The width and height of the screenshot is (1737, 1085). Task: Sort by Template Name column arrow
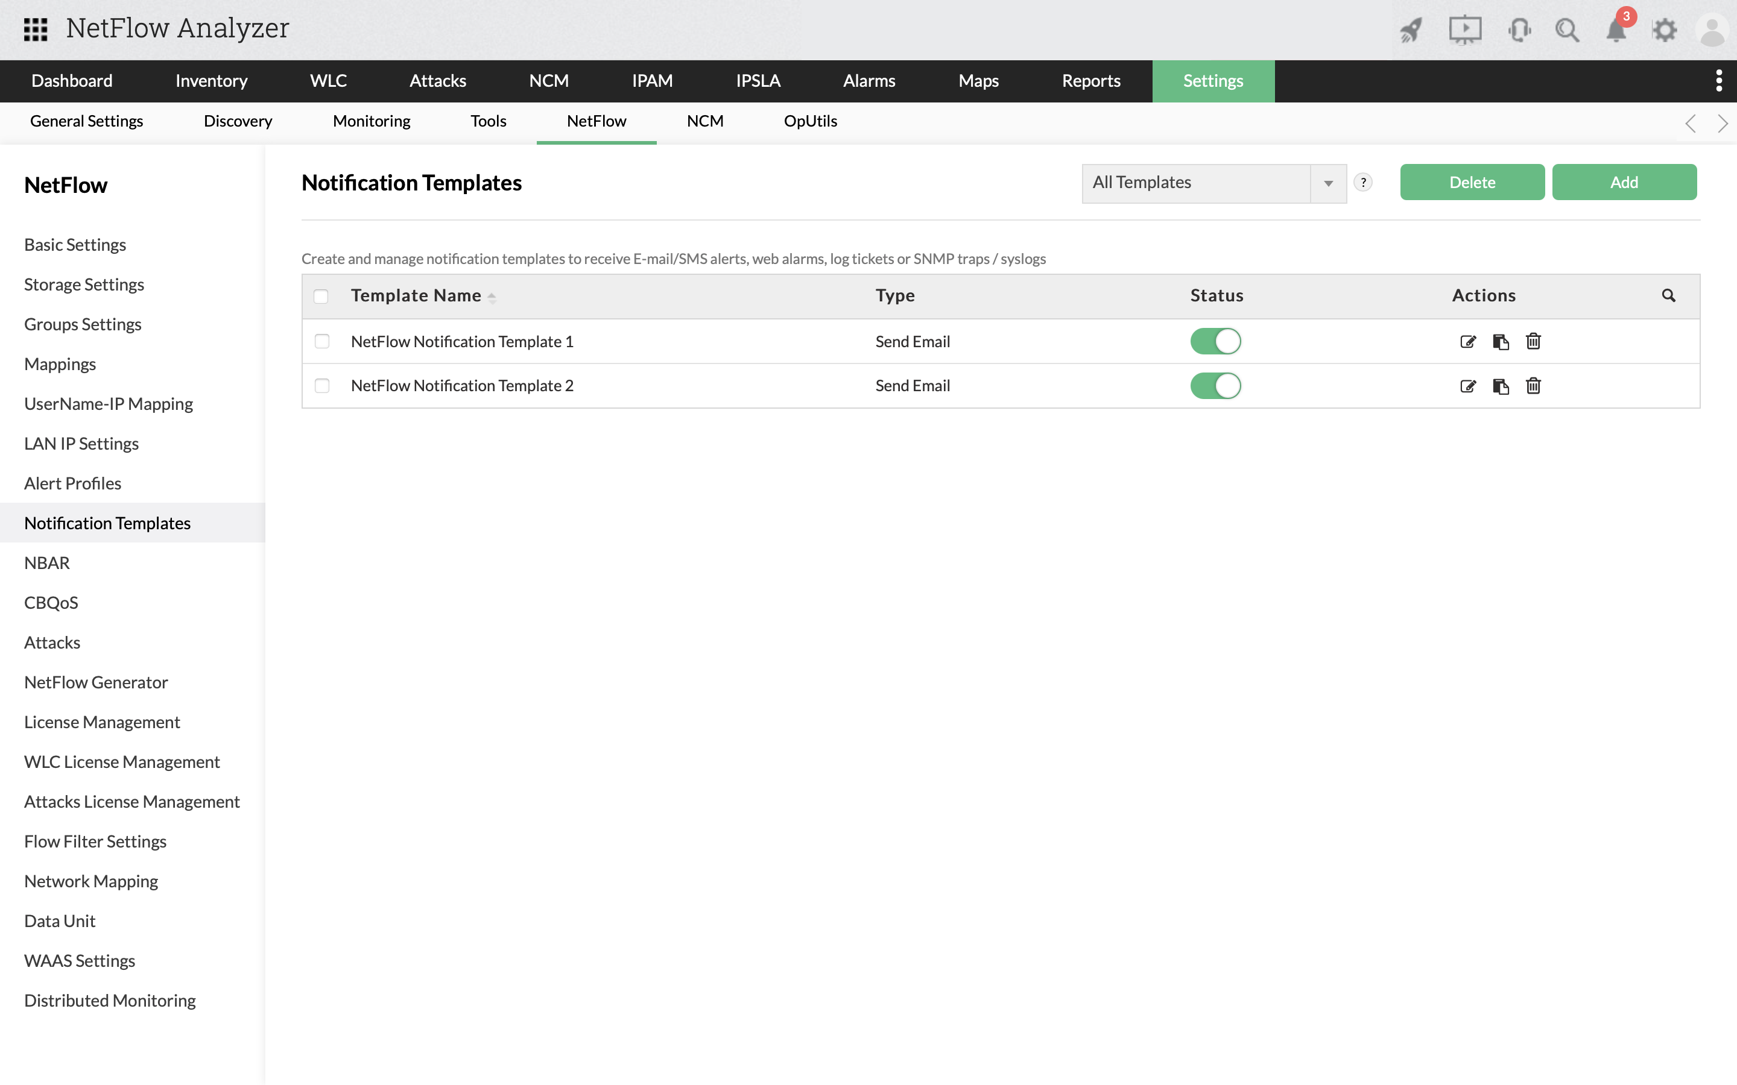point(492,297)
